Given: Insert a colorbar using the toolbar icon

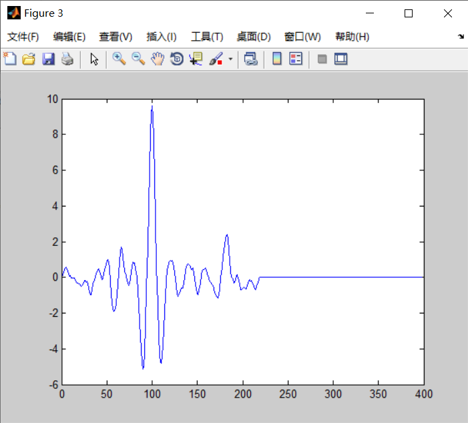Looking at the screenshot, I should (x=277, y=59).
